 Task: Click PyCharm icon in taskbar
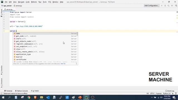86,97
